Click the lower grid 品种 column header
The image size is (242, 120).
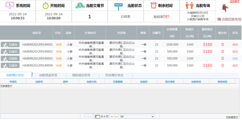(65, 82)
